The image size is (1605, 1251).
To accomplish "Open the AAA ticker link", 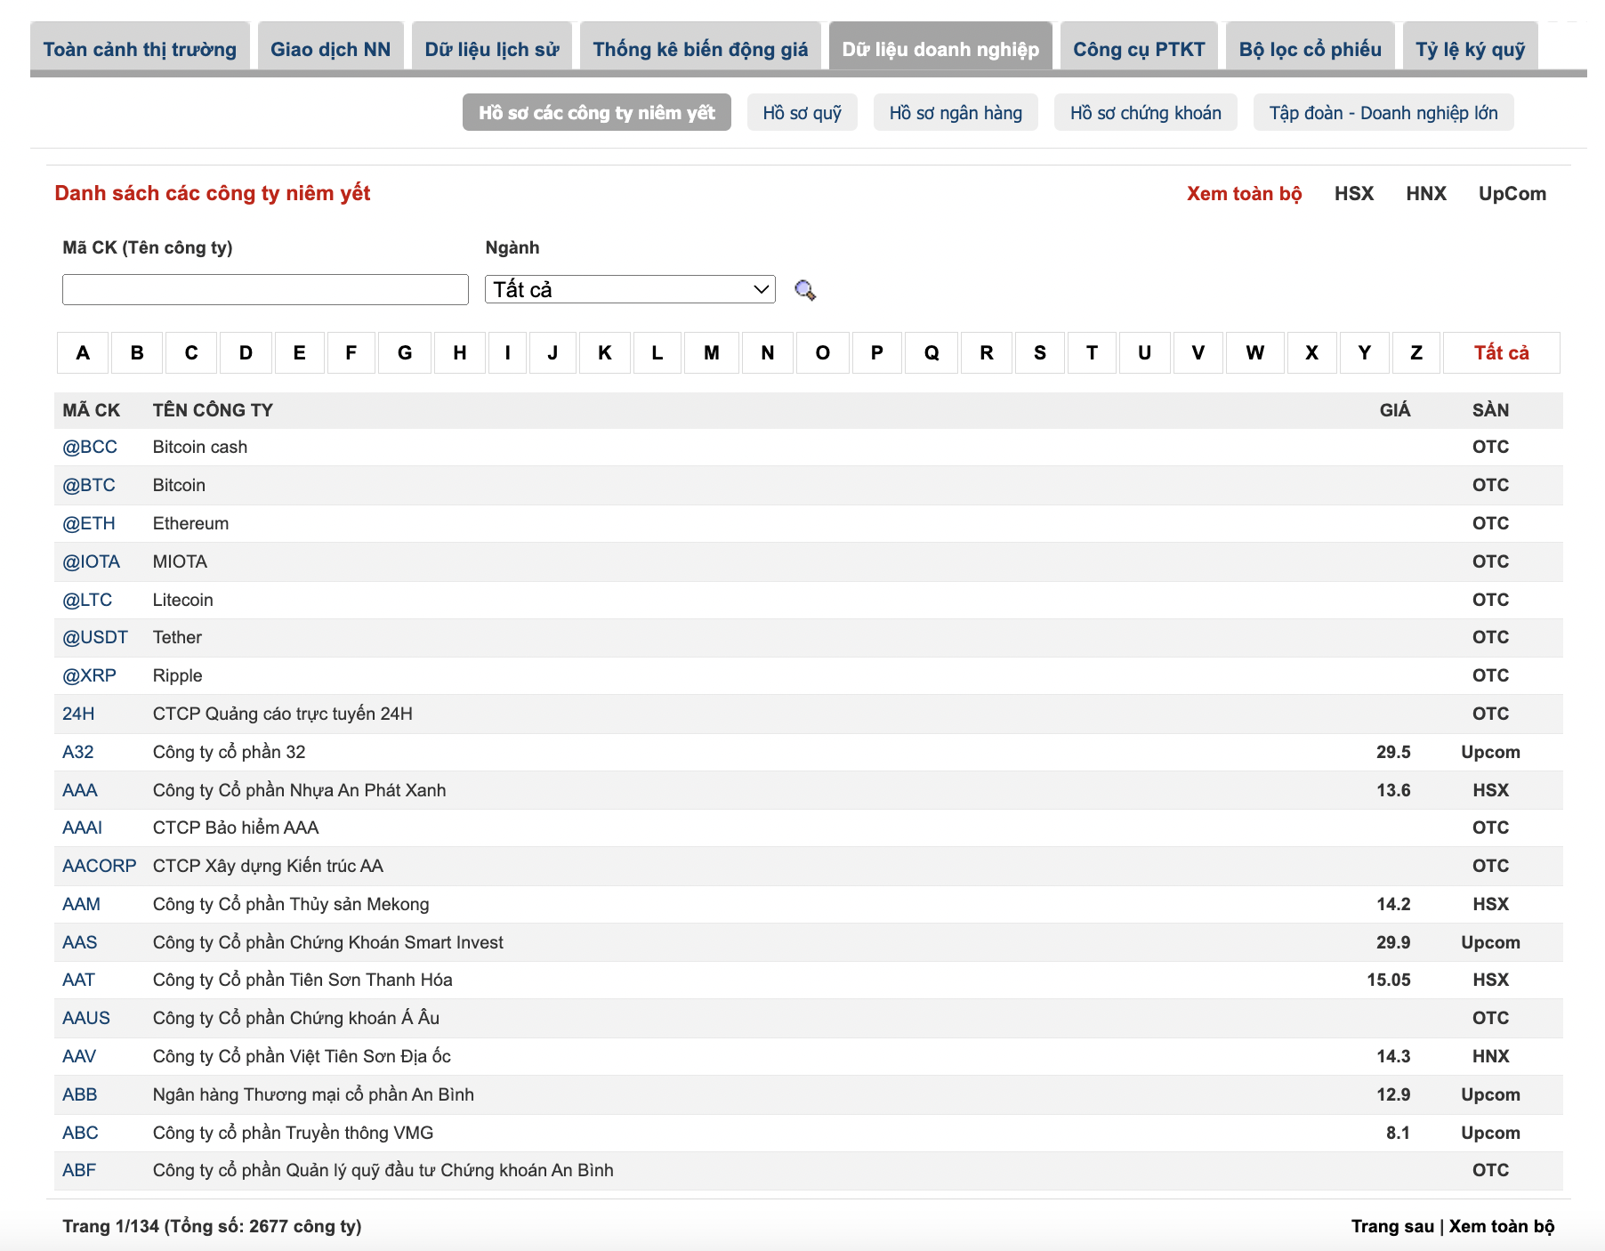I will coord(80,790).
